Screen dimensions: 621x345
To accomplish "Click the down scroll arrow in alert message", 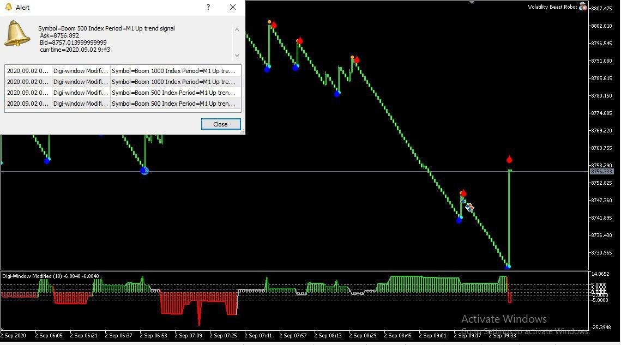I will click(237, 56).
